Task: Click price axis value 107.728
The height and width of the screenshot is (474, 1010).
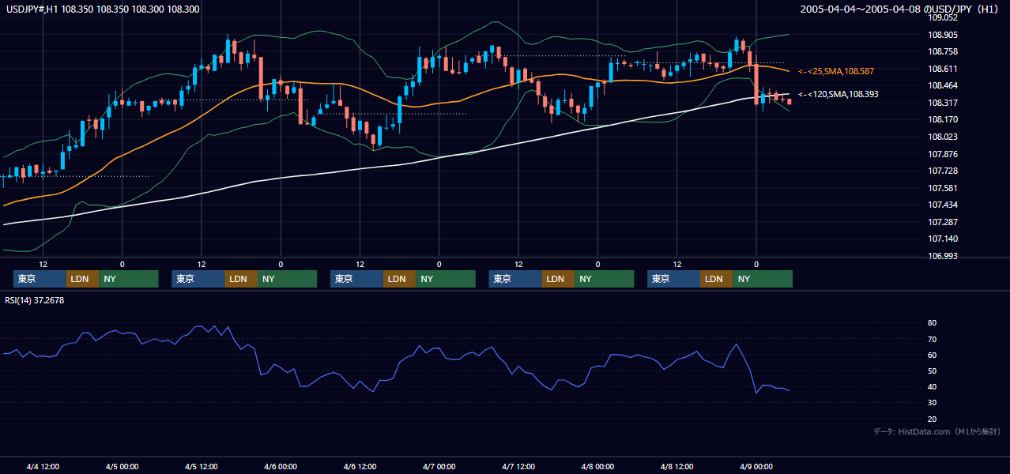Action: (944, 171)
